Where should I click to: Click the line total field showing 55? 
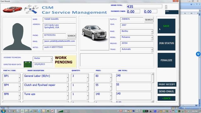point(134,87)
